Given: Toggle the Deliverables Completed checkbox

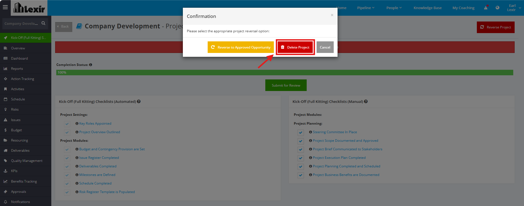Looking at the screenshot, I should pos(67,167).
